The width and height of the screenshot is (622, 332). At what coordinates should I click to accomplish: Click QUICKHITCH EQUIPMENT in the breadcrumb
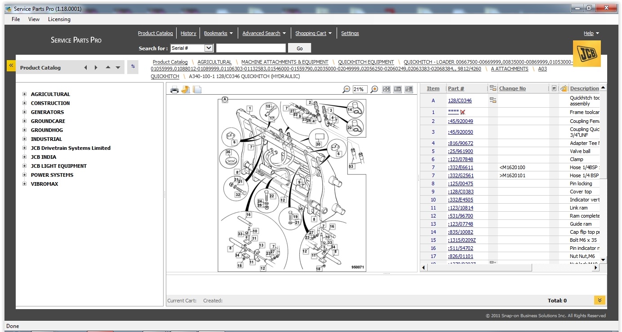click(x=366, y=62)
